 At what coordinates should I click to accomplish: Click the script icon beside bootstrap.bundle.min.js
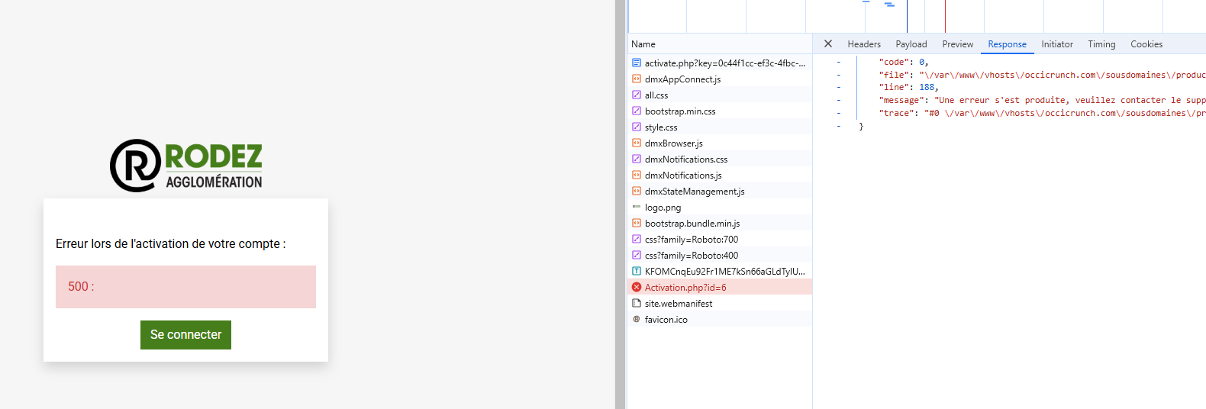point(637,223)
